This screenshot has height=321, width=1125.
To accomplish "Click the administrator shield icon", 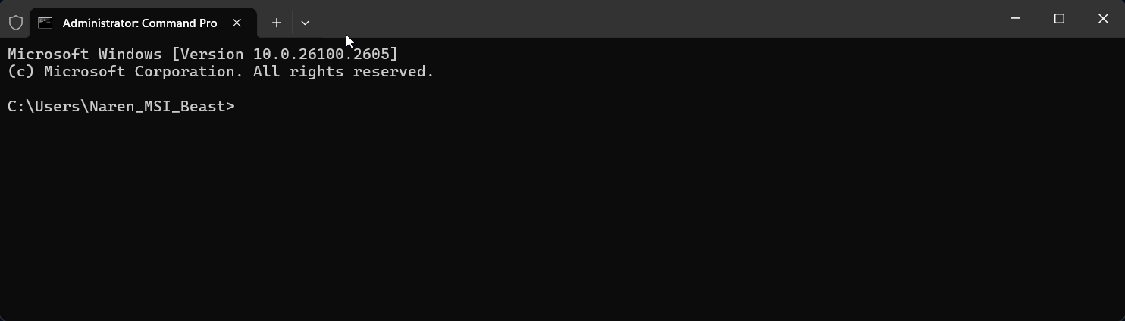I will (x=15, y=23).
